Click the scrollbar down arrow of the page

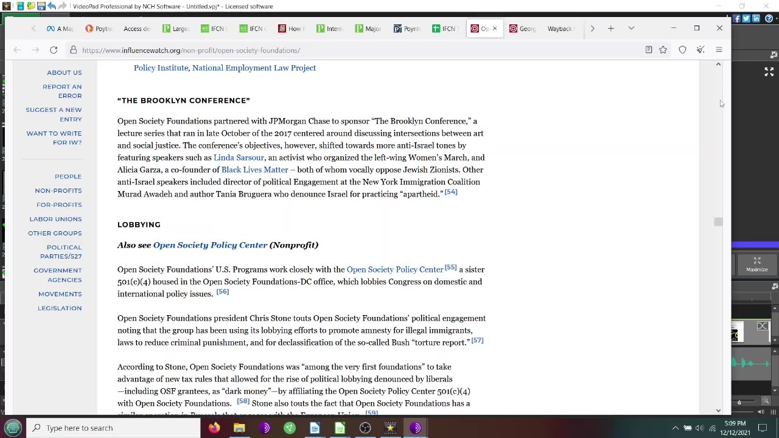click(718, 410)
